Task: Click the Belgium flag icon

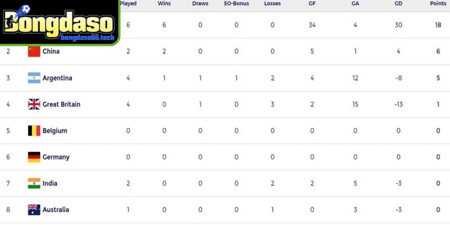Action: (x=34, y=131)
